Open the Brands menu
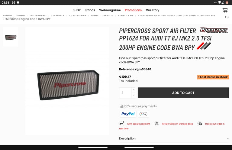The image size is (232, 150). [x=90, y=10]
